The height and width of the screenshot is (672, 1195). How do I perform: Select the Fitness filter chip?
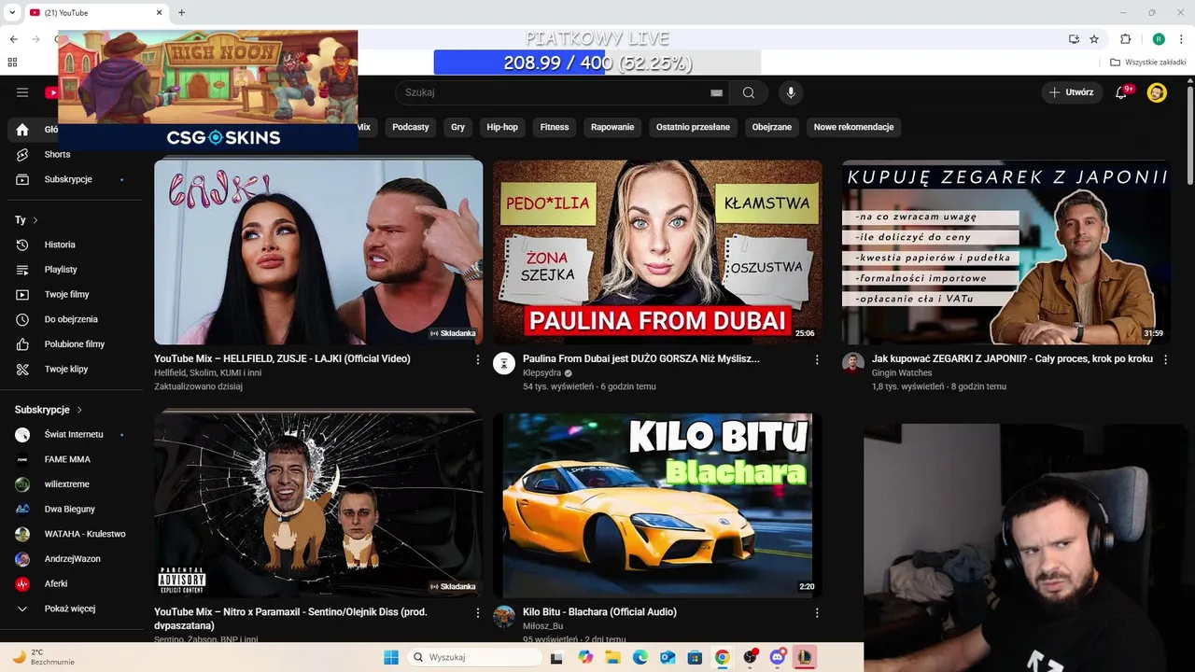tap(555, 127)
